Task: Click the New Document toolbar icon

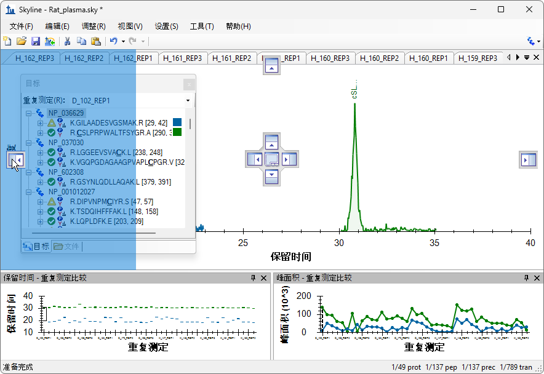Action: (7, 41)
